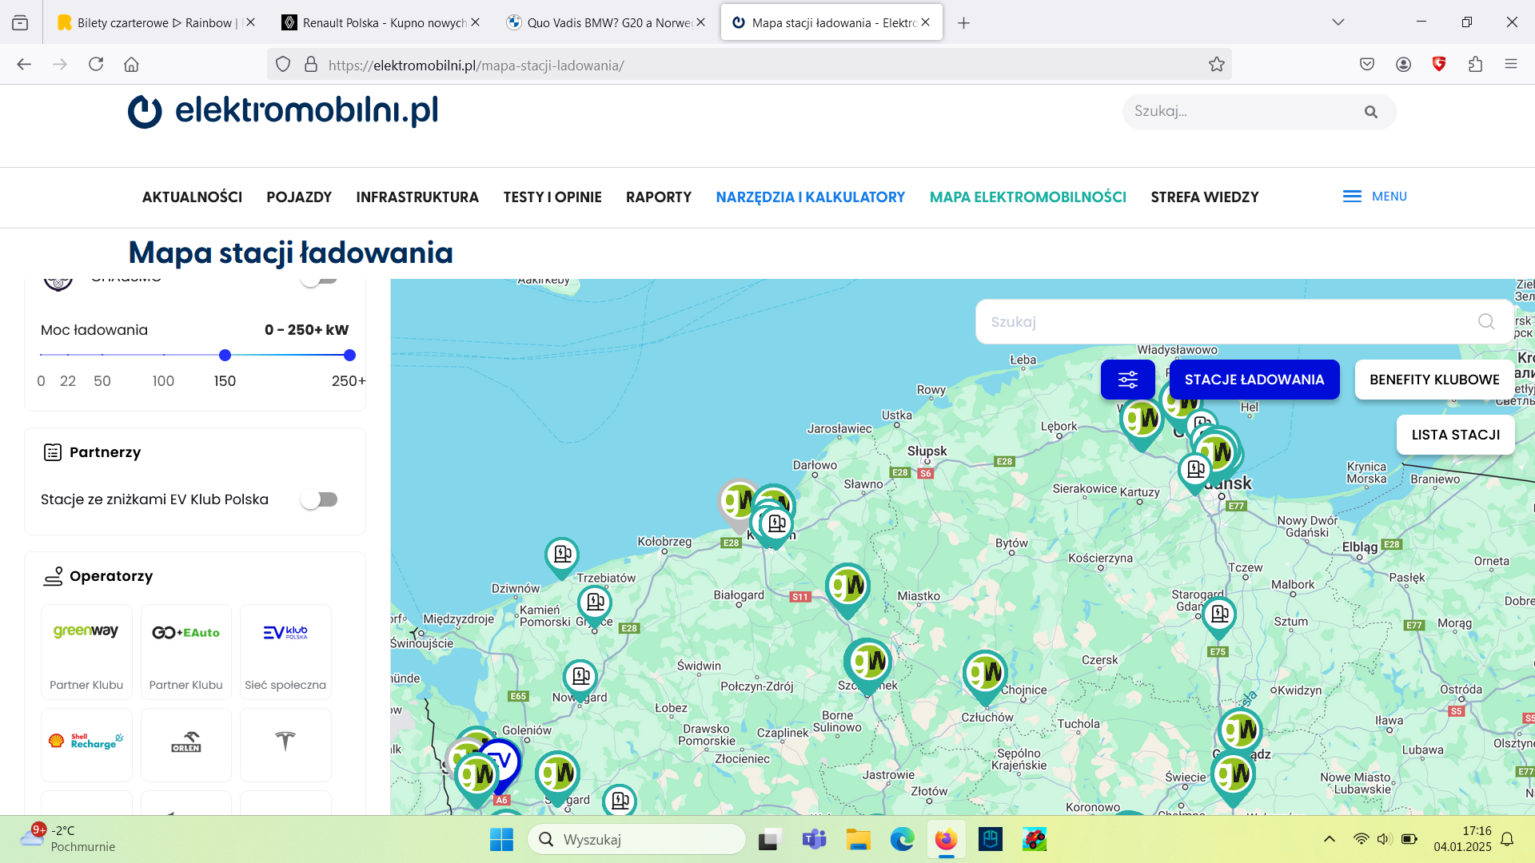Open Microsoft Teams from the taskbar

click(x=814, y=839)
